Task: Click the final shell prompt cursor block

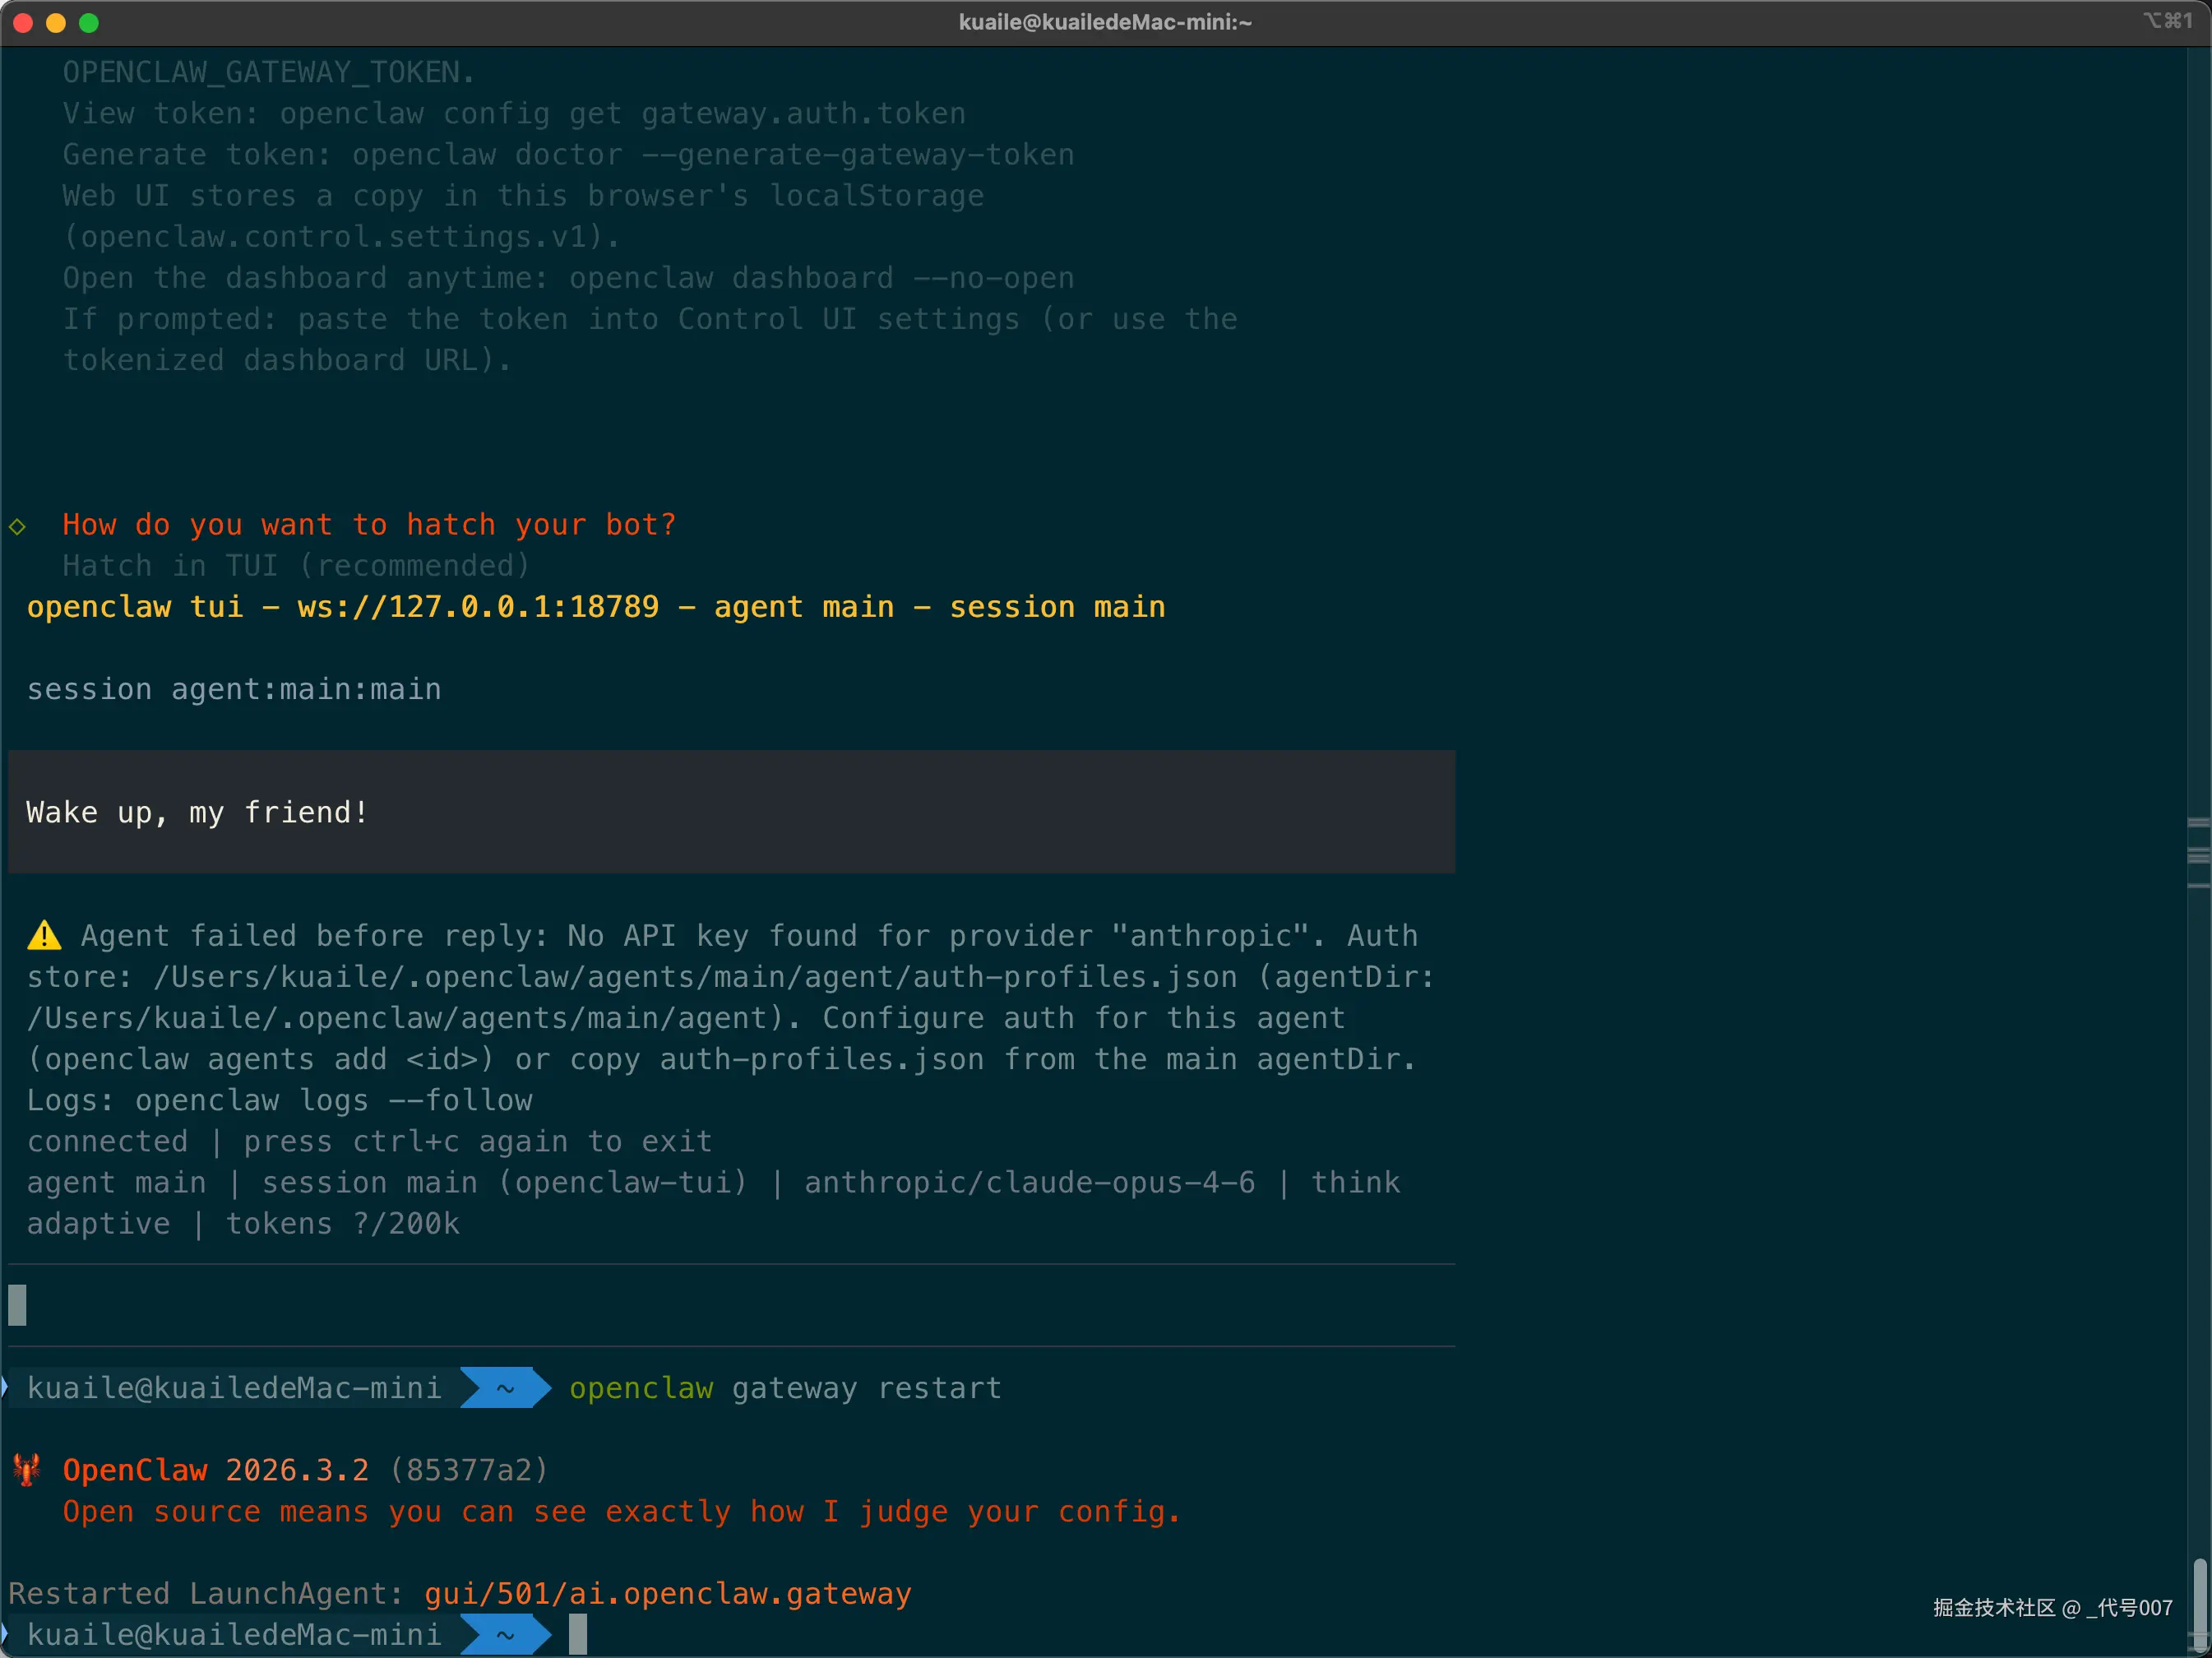Action: coord(578,1635)
